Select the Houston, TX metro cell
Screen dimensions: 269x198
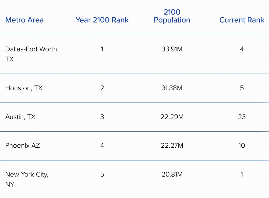pyautogui.click(x=24, y=88)
